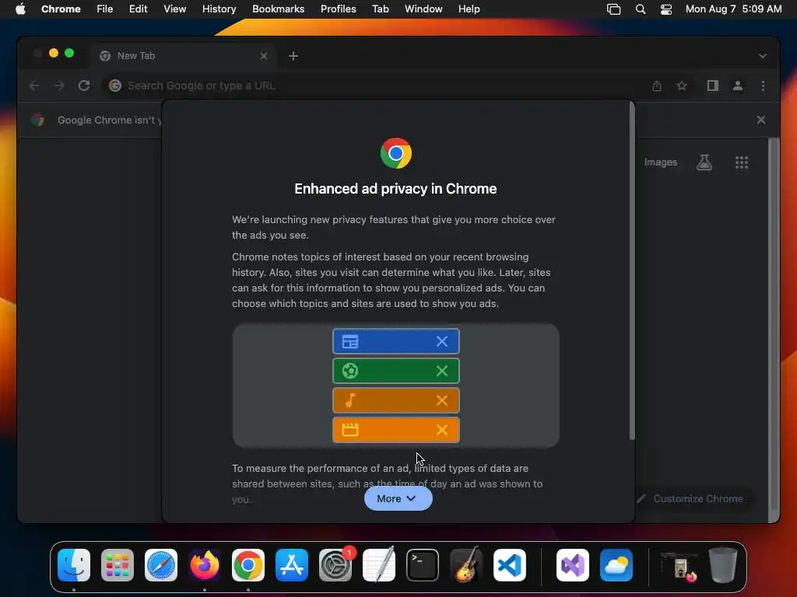797x597 pixels.
Task: Open the Bookmarks menu
Action: [x=278, y=9]
